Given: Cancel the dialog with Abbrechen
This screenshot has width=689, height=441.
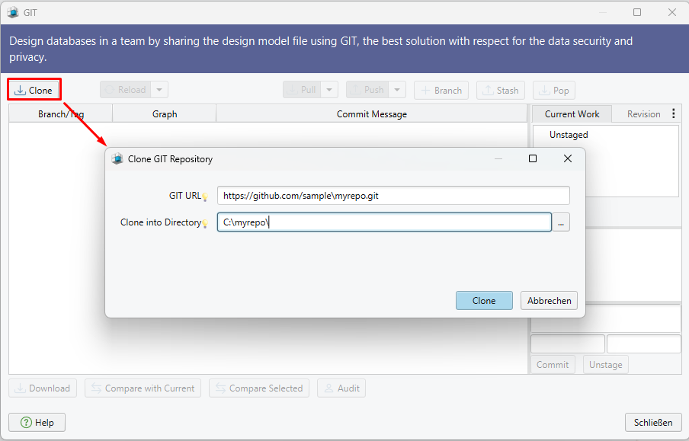Looking at the screenshot, I should [x=549, y=300].
